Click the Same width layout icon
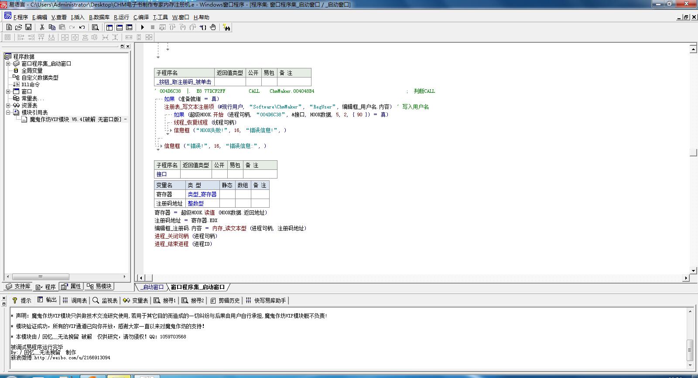698x378 pixels. (x=129, y=37)
